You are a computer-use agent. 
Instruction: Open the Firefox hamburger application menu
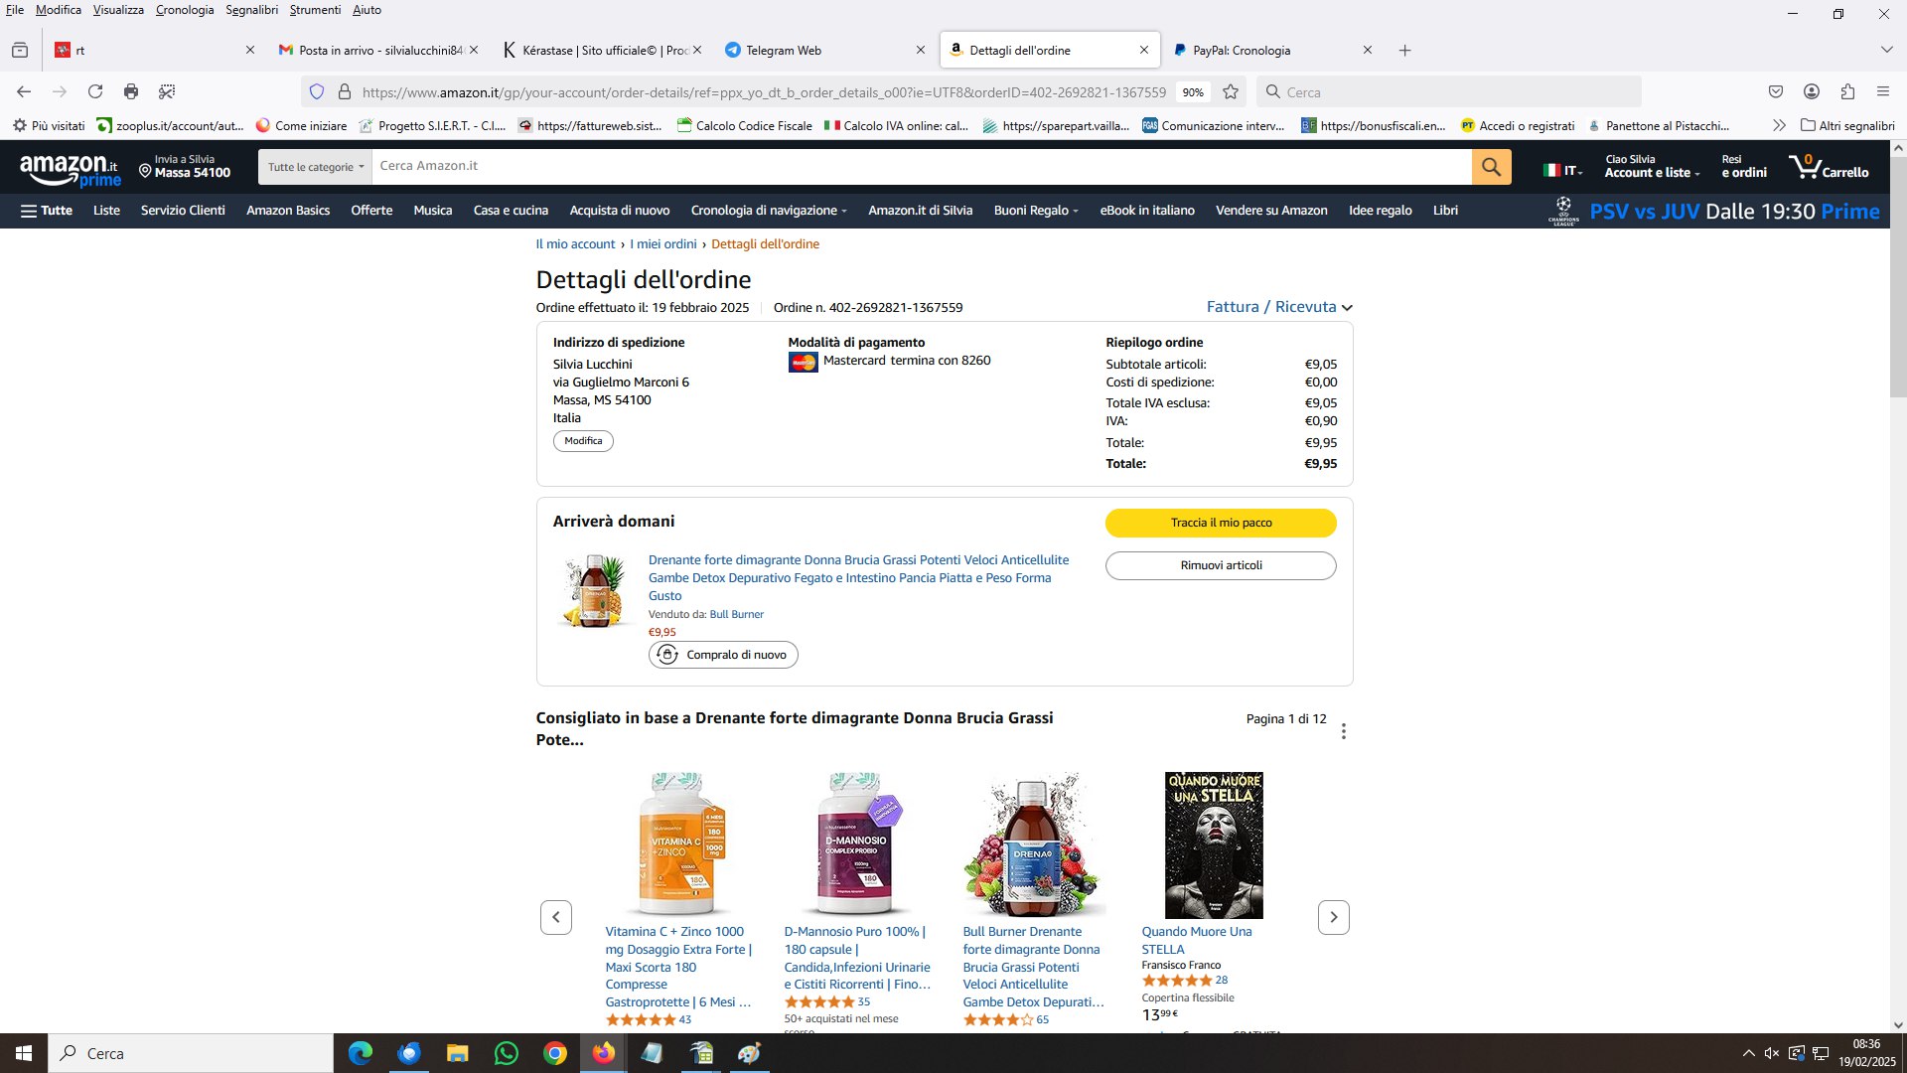[x=1883, y=91]
